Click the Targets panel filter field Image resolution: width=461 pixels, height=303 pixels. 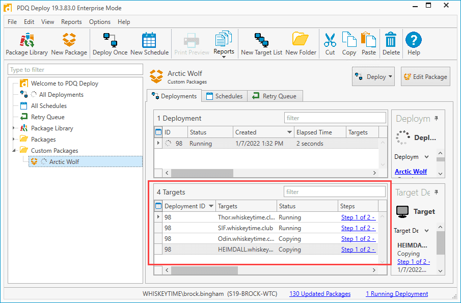tap(335, 192)
